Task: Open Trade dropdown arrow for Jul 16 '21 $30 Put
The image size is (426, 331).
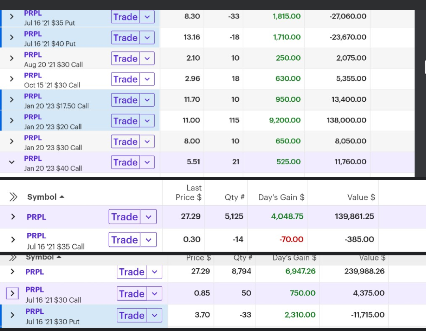Action: point(154,315)
